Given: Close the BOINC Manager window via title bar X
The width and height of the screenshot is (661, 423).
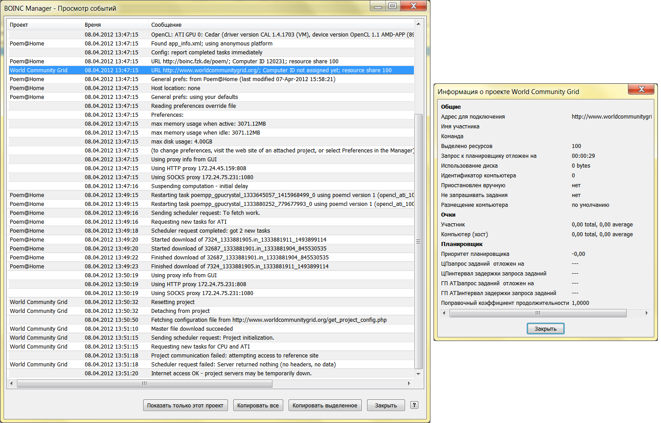Looking at the screenshot, I should [413, 6].
